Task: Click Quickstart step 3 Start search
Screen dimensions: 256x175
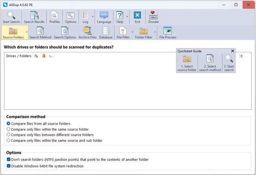Action: pyautogui.click(x=229, y=63)
